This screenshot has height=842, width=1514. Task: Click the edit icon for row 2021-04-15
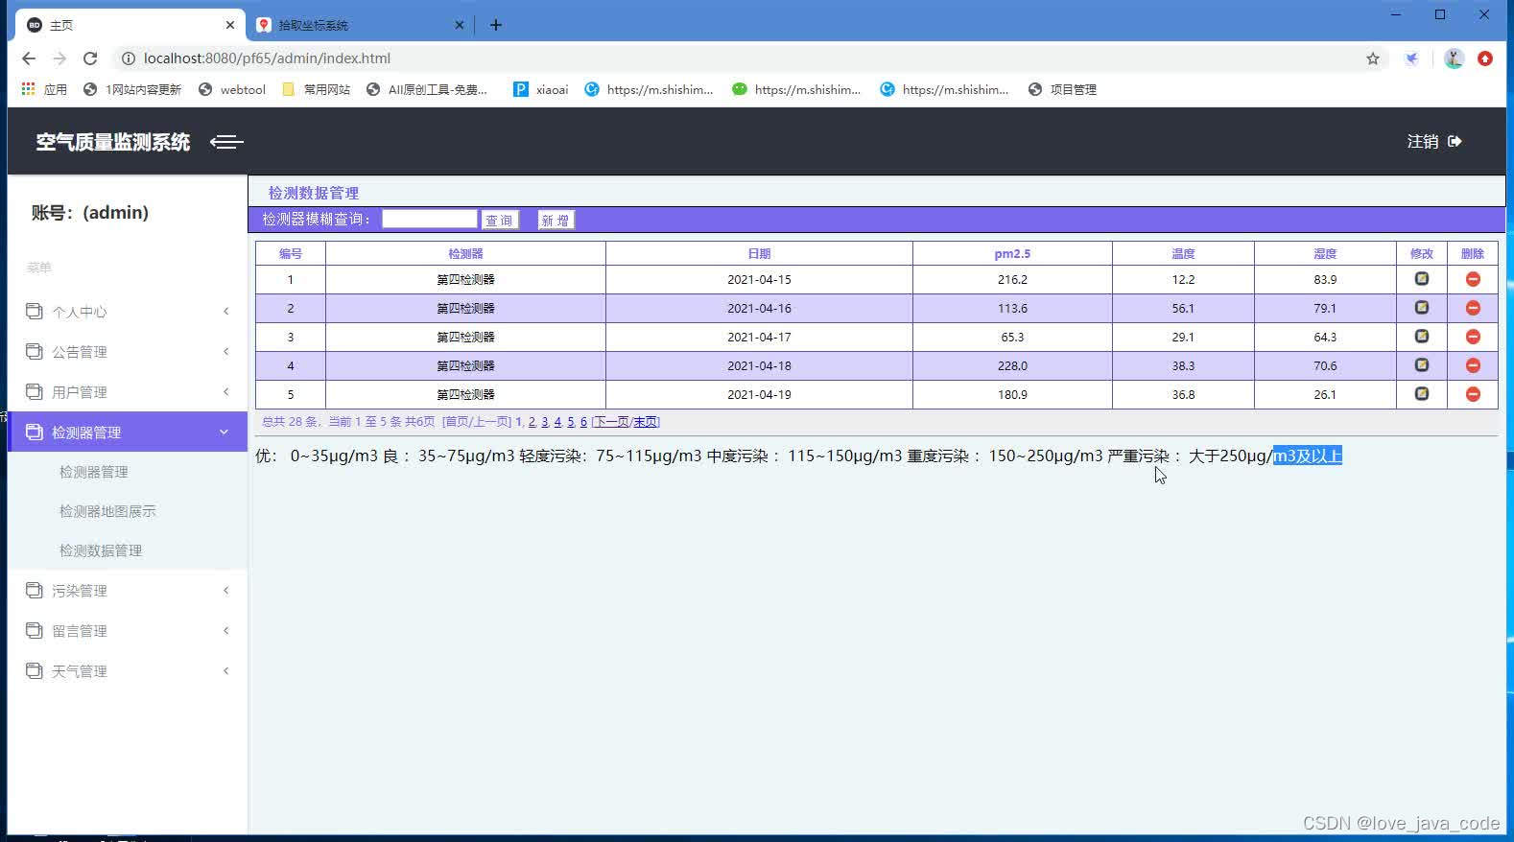pyautogui.click(x=1422, y=279)
